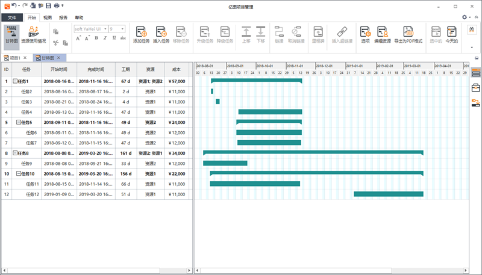Screen dimensions: 482x275
Task: Close the 甘特图 document tab
Action: (58, 58)
